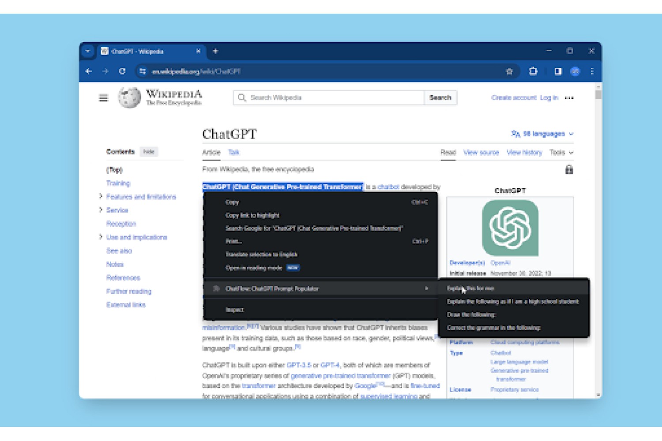Open a new tab with plus button
This screenshot has height=441, width=662.
(215, 51)
